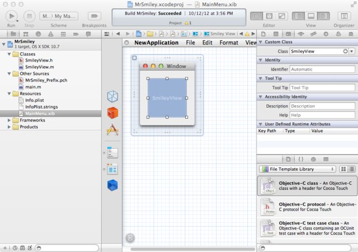Click the Smiley View jump bar item
Viewport: 358px width, 252px height.
tap(220, 34)
